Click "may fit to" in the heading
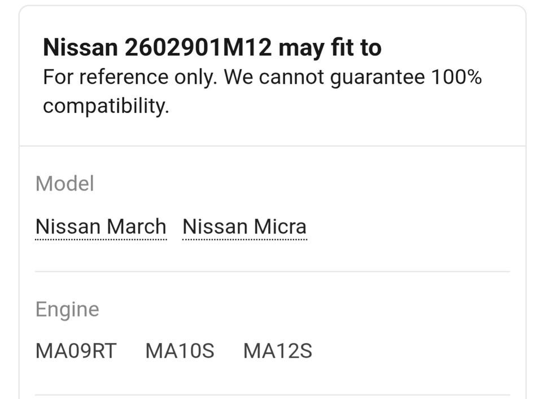 coord(330,48)
